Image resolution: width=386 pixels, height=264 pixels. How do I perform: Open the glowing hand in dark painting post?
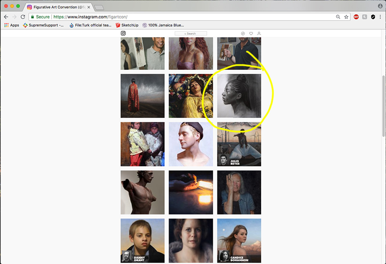[x=191, y=192]
